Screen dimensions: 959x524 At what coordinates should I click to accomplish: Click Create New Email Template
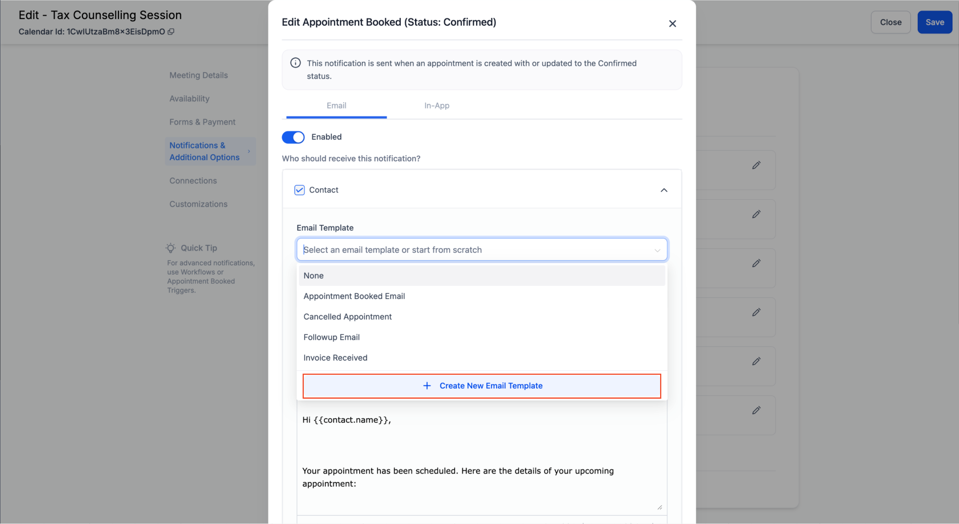click(x=482, y=386)
